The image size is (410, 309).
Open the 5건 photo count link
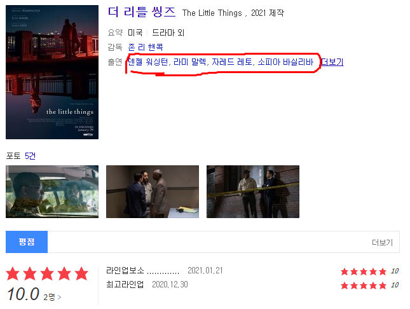click(30, 156)
